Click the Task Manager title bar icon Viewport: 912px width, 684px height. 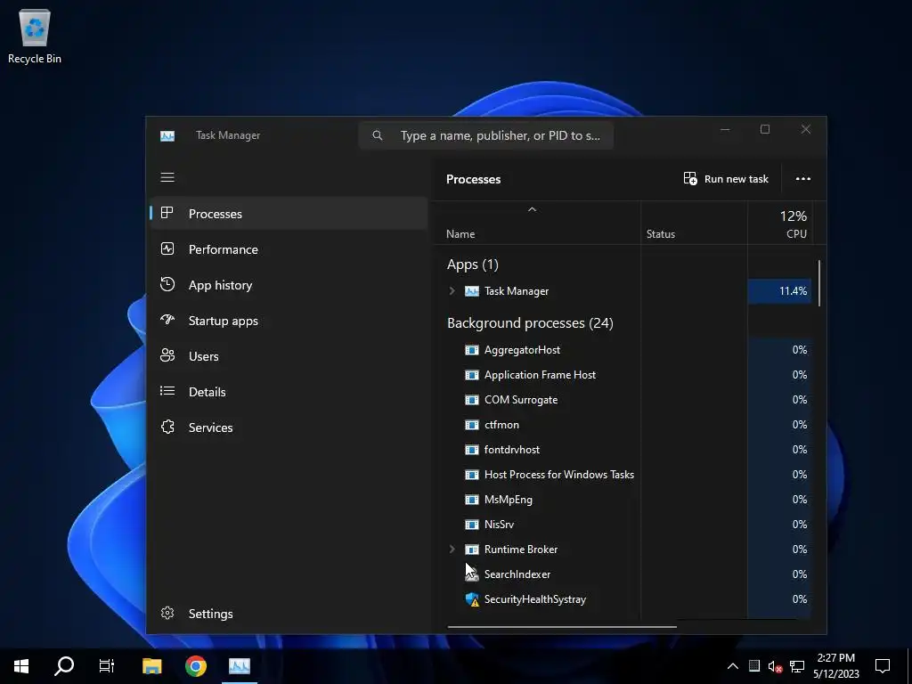pyautogui.click(x=167, y=135)
